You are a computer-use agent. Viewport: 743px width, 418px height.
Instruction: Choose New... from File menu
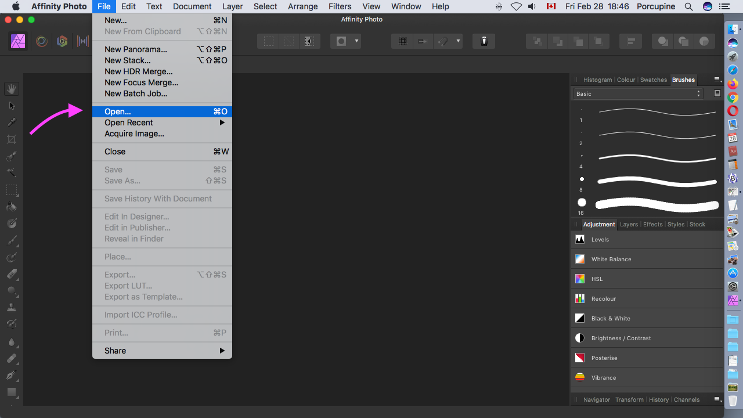tap(162, 20)
